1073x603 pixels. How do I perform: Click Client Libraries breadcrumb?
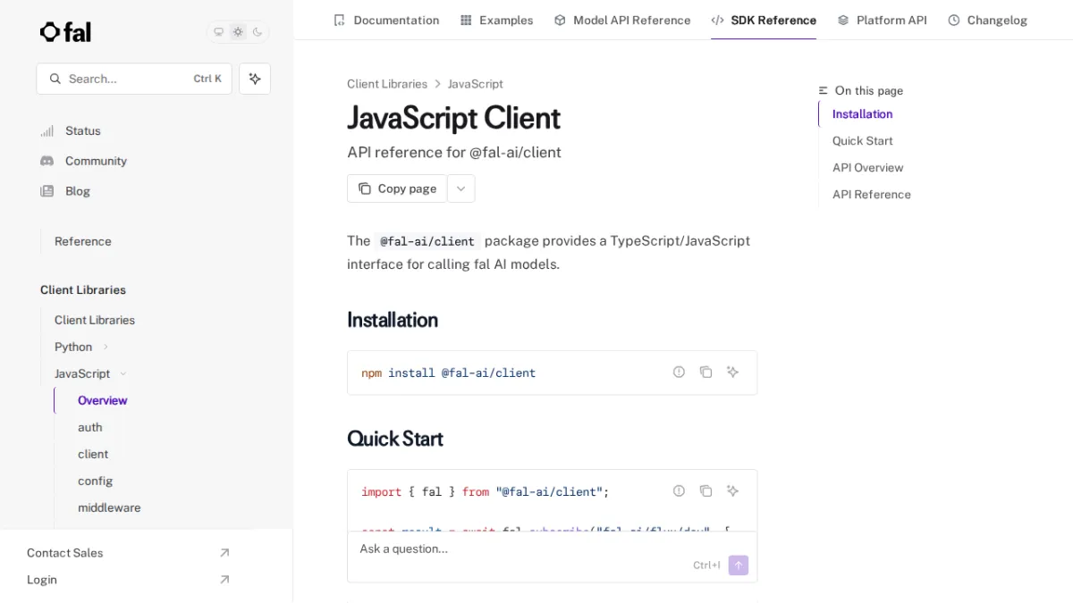387,84
